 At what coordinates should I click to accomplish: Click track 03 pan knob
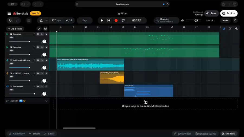(44, 68)
